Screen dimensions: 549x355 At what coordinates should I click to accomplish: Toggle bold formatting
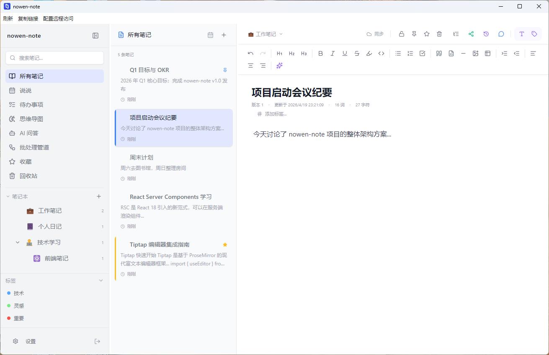[x=321, y=54]
